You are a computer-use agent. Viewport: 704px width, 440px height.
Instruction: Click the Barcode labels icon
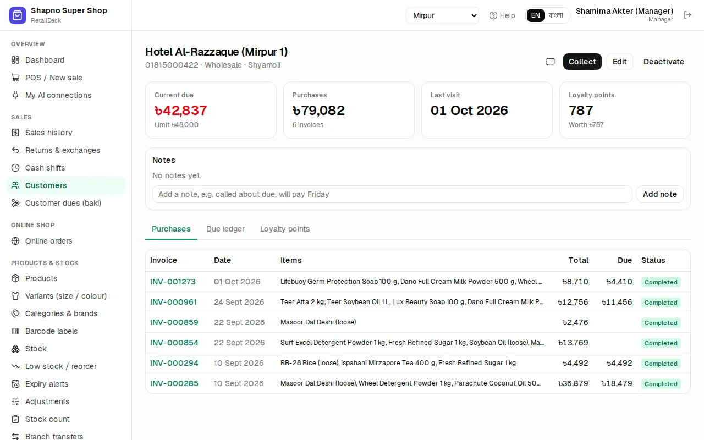click(x=15, y=331)
